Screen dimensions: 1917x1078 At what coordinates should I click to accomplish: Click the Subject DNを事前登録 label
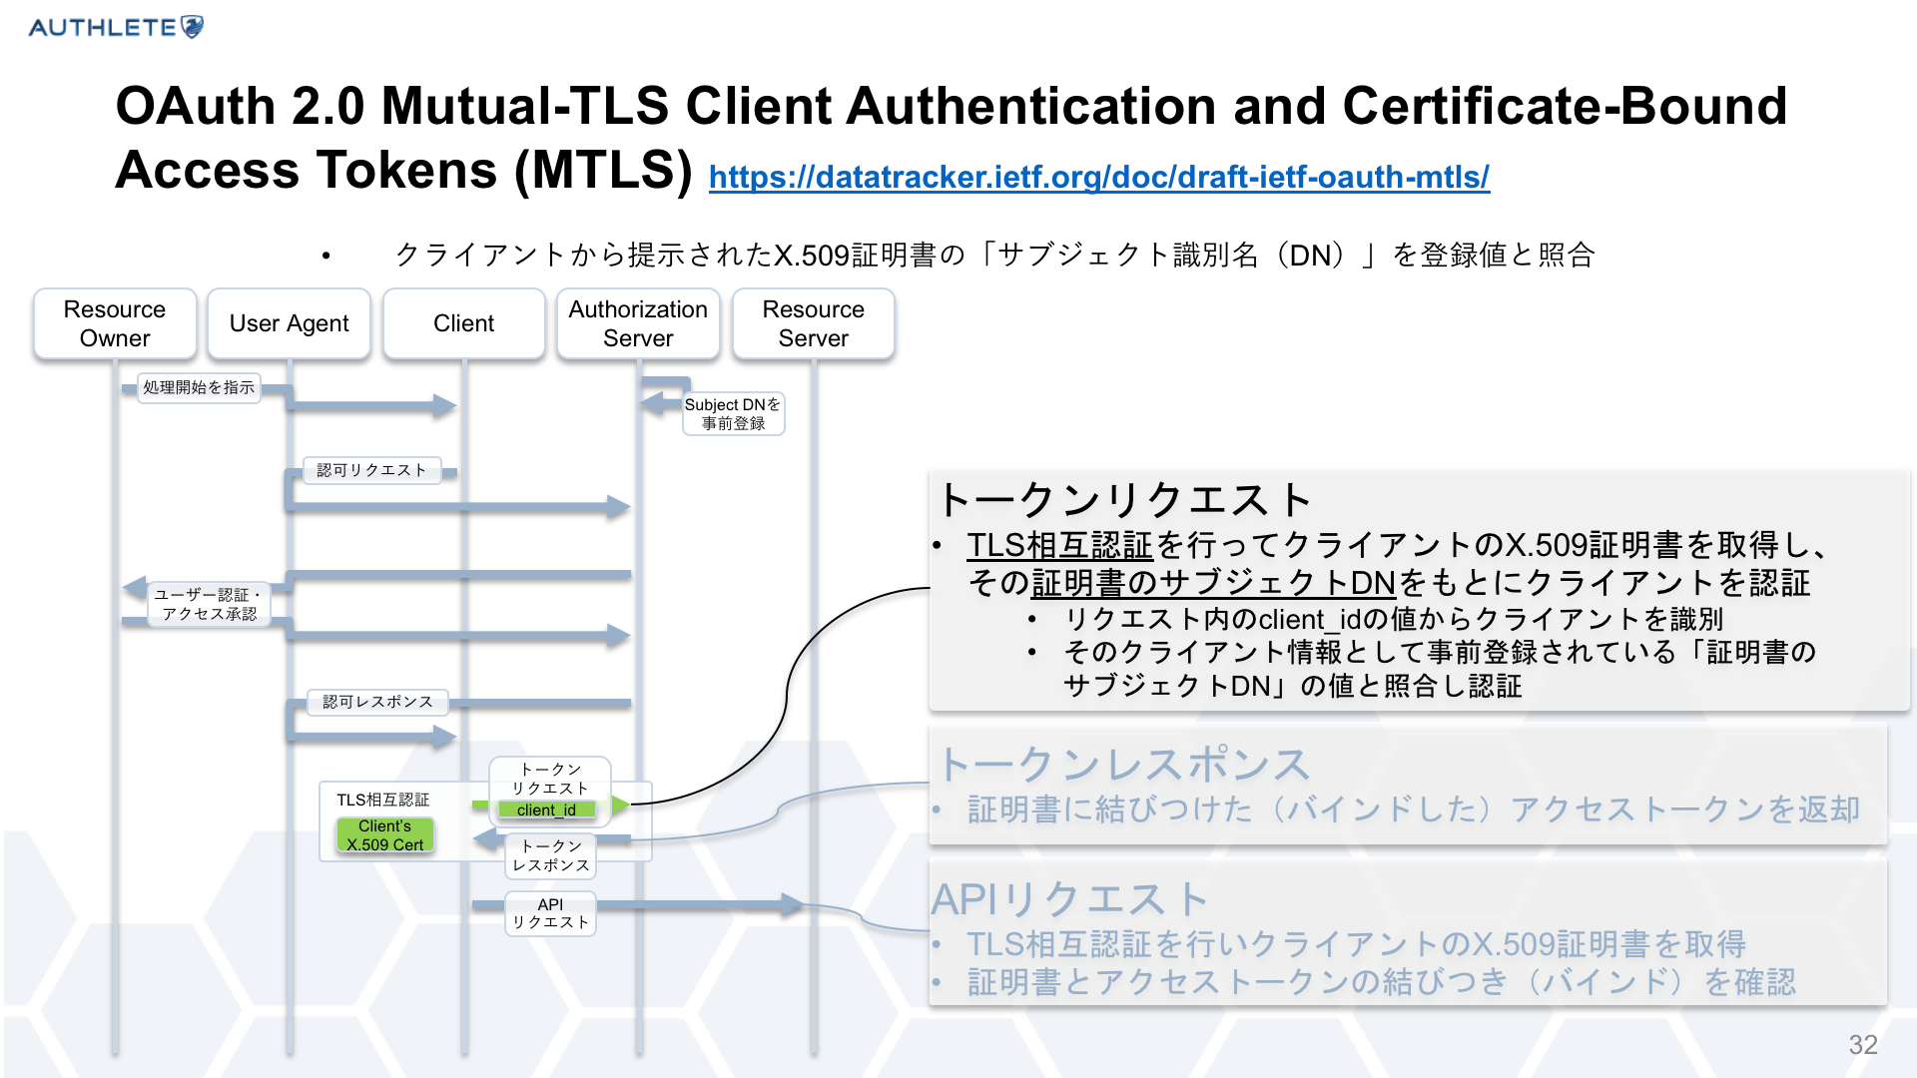733,413
